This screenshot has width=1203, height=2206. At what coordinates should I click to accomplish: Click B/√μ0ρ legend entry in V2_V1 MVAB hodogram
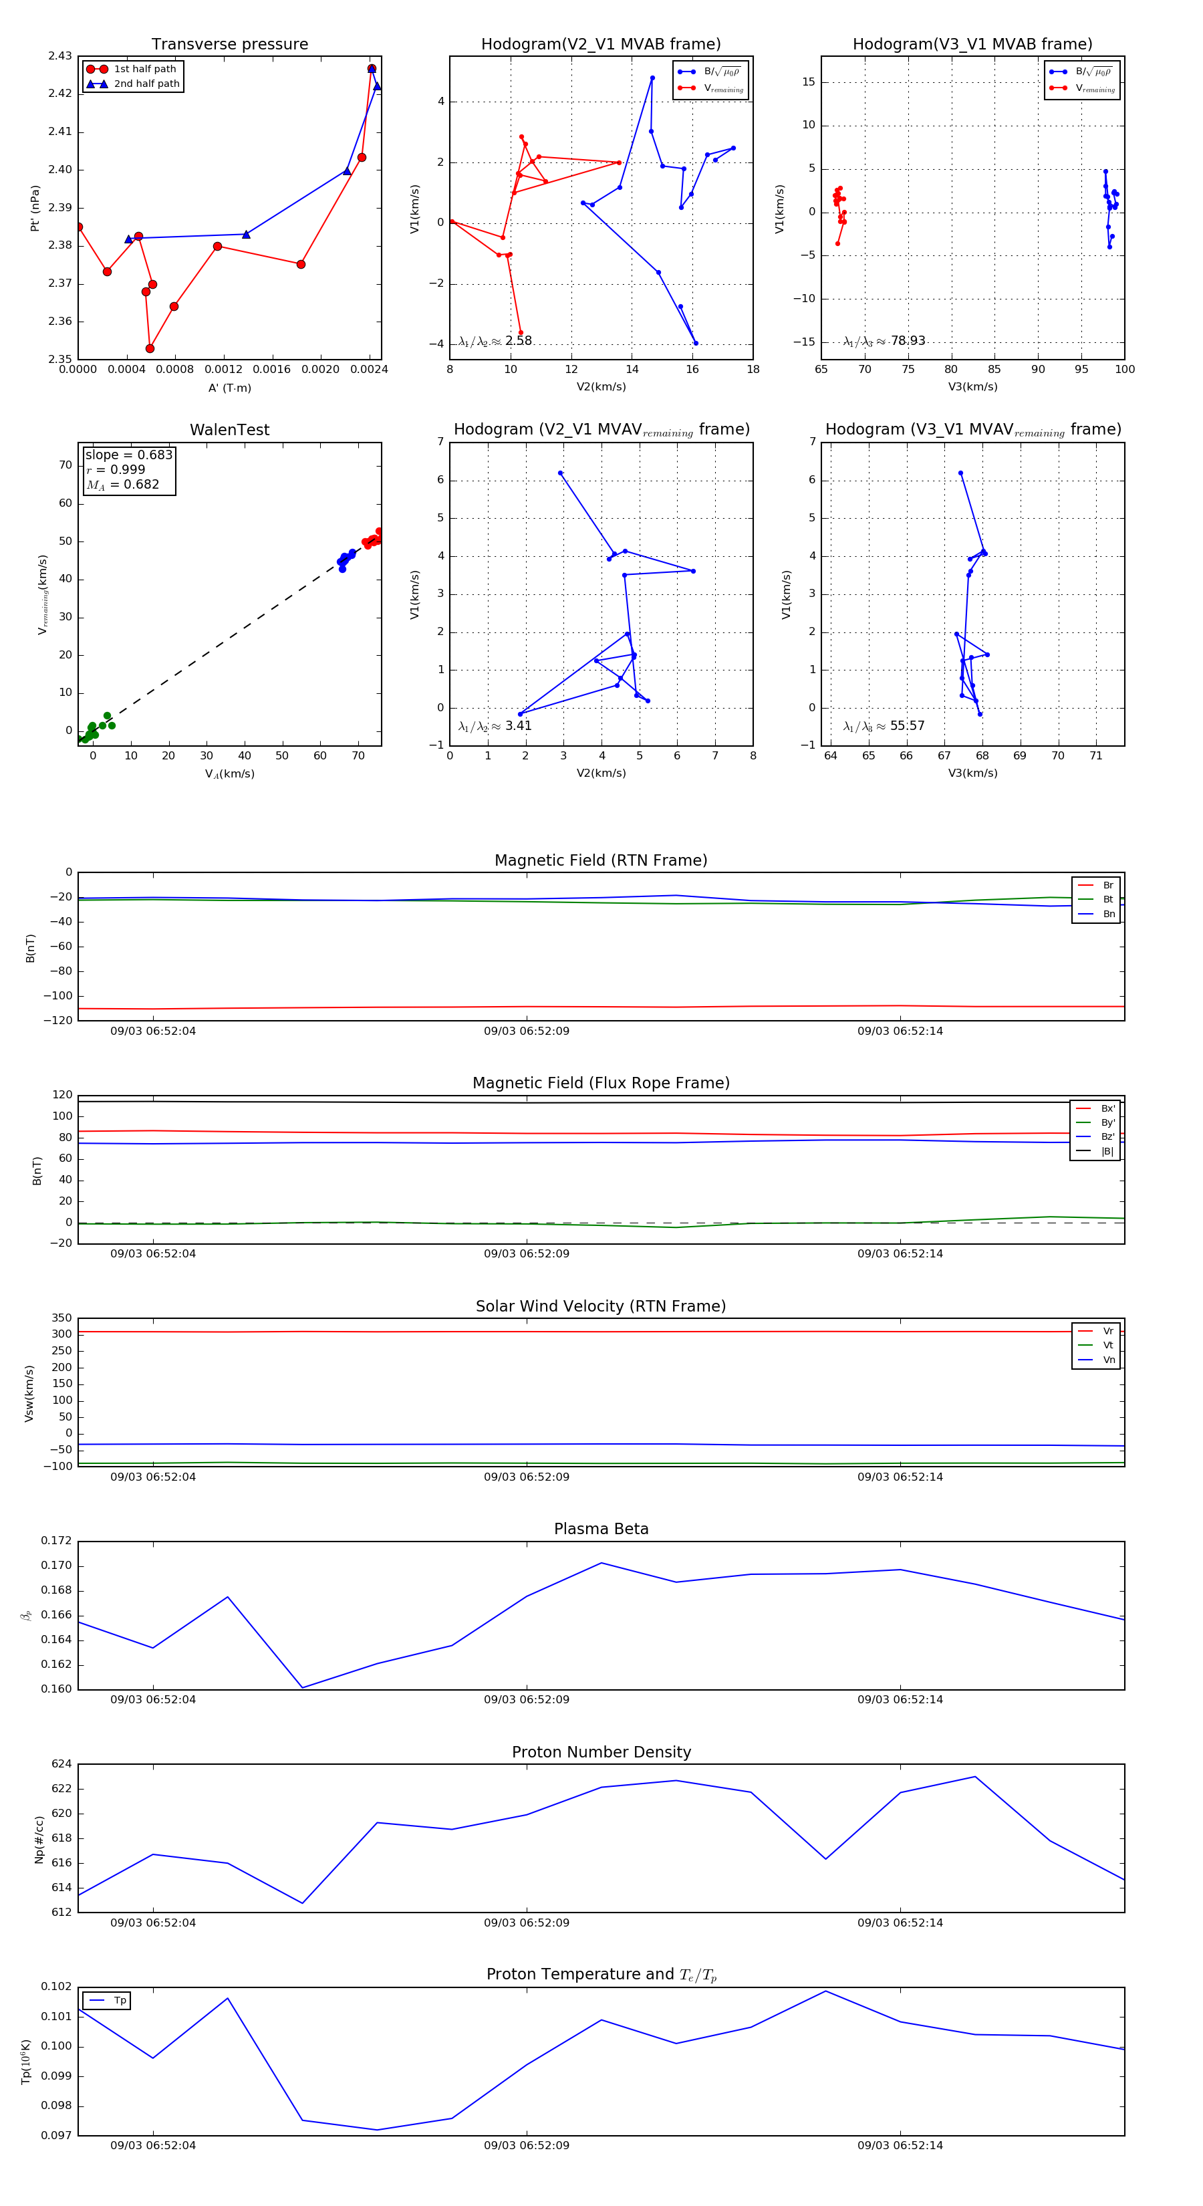point(710,72)
